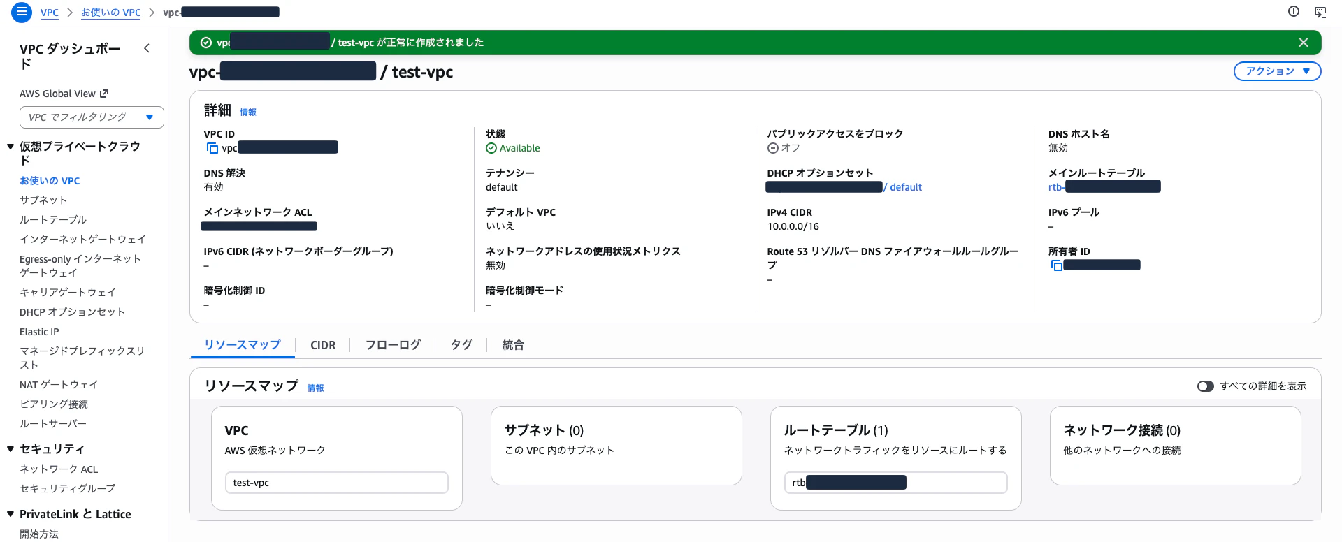The height and width of the screenshot is (542, 1342).
Task: Switch to the フローログ tab
Action: pyautogui.click(x=393, y=345)
